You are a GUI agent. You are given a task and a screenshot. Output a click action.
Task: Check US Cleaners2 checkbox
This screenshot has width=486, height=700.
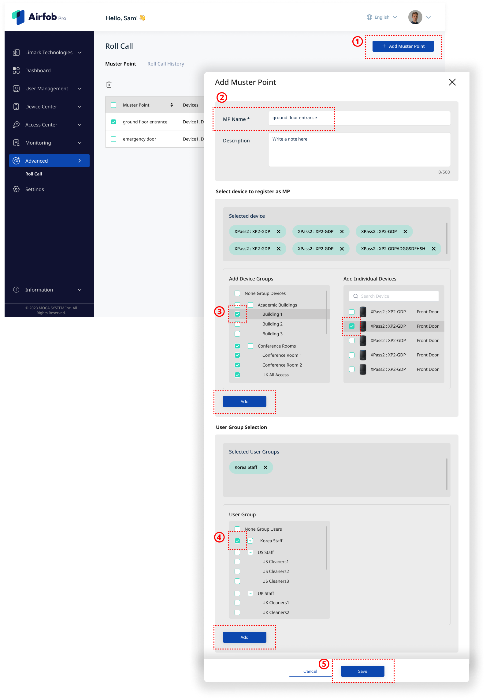[x=237, y=571]
